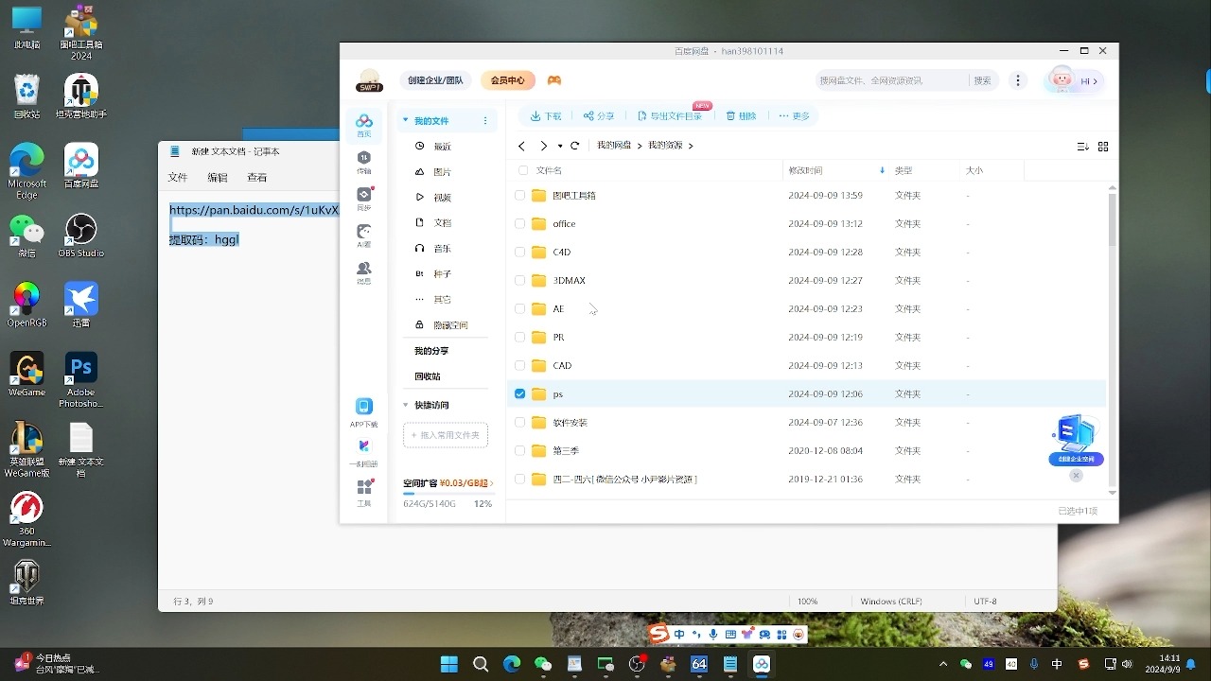Open the 消息 messages icon in sidebar
Screen dimensions: 1211x681
pos(364,273)
